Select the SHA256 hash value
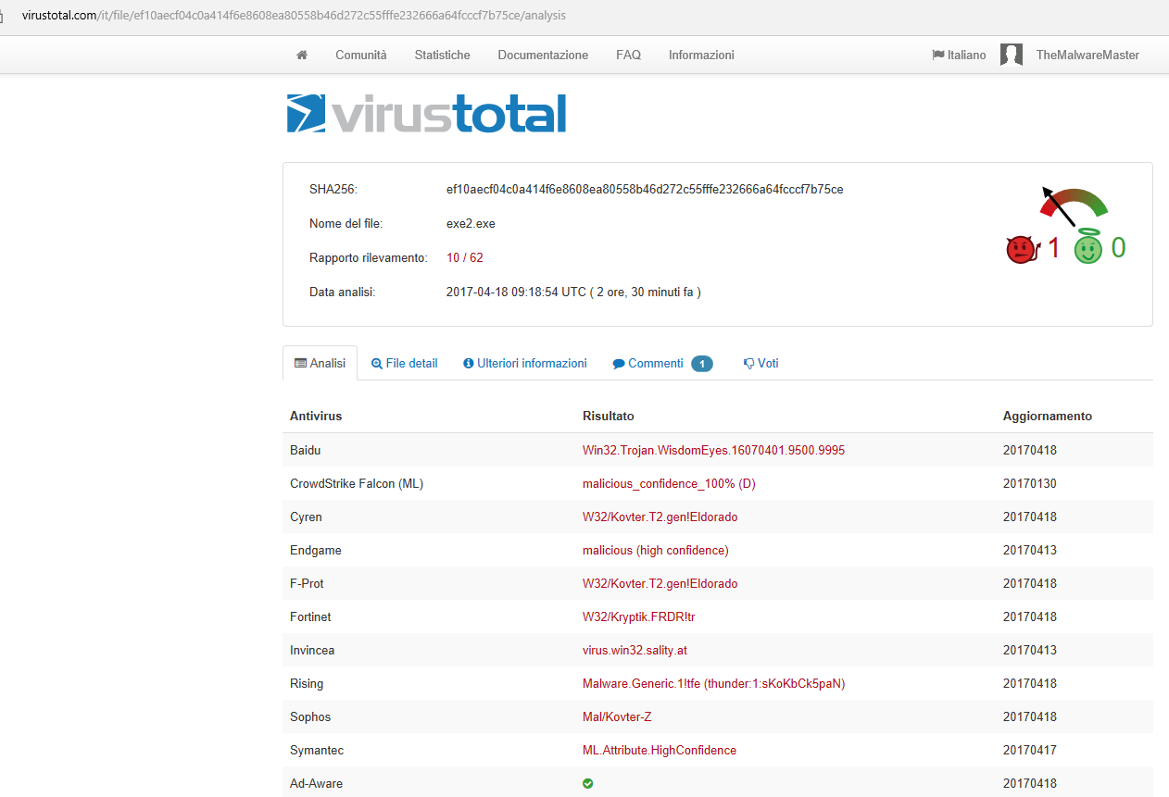 [x=645, y=189]
